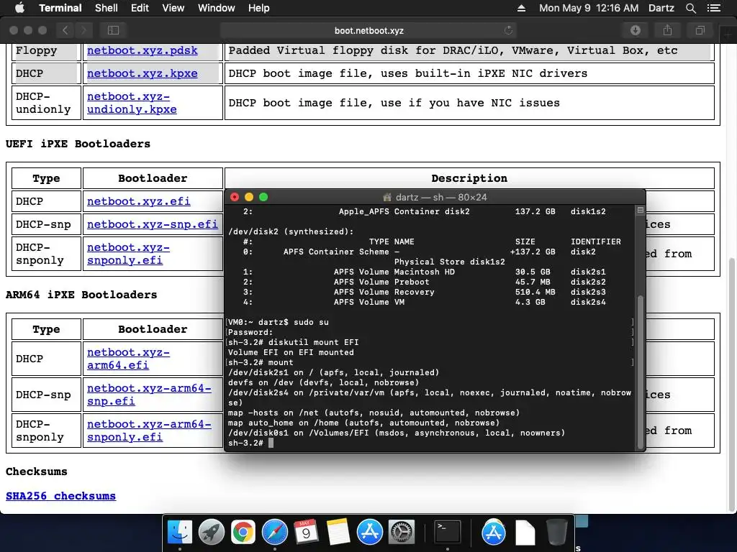Open Notification Center list icon
The height and width of the screenshot is (552, 737).
714,8
